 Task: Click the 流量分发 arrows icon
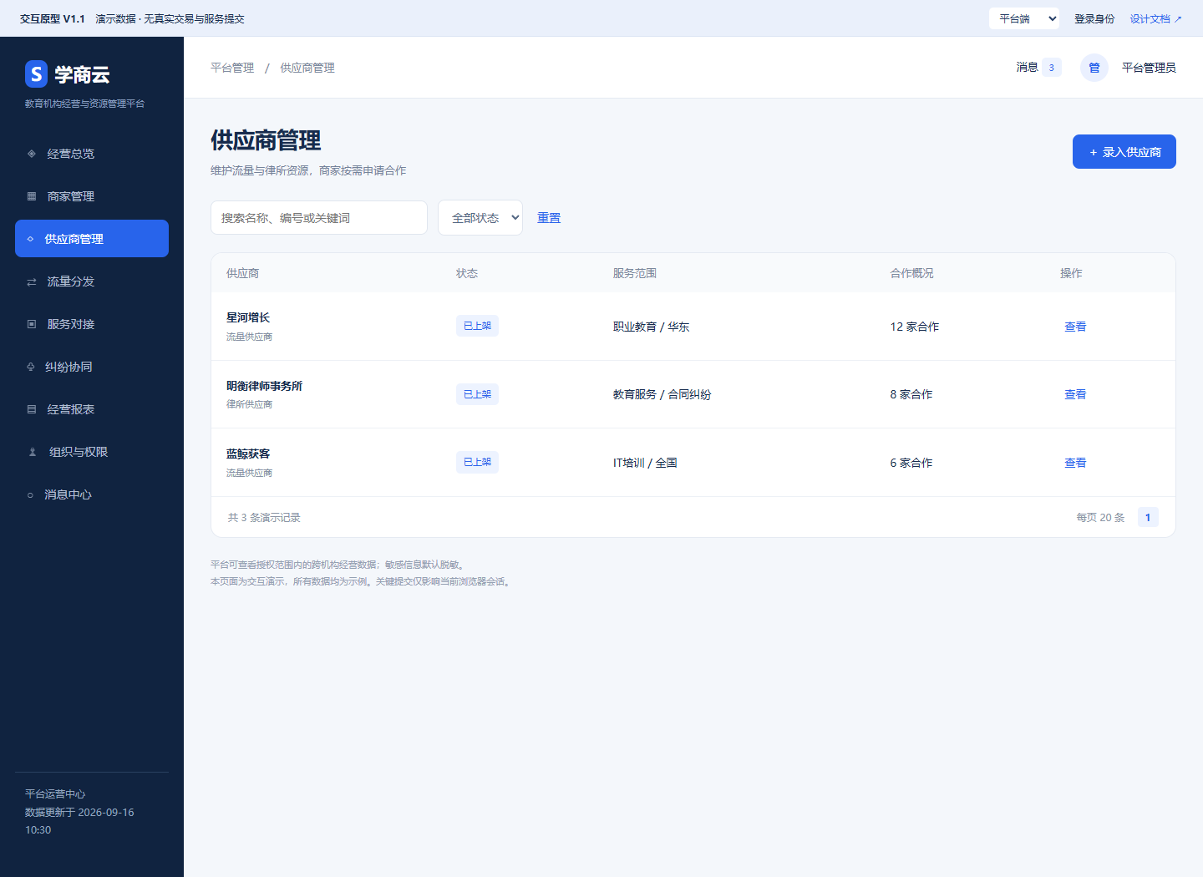point(32,281)
